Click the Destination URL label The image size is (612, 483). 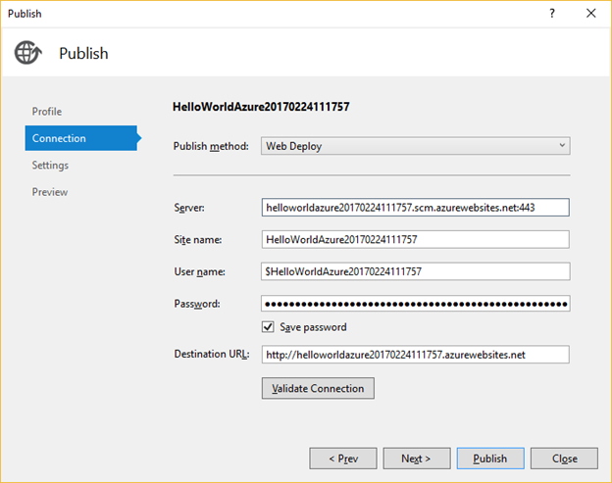pos(212,354)
